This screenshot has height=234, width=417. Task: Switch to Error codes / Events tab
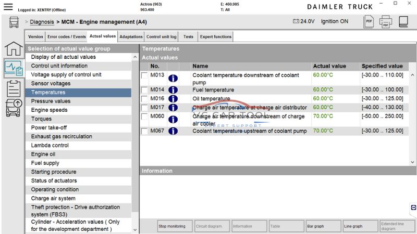click(66, 37)
